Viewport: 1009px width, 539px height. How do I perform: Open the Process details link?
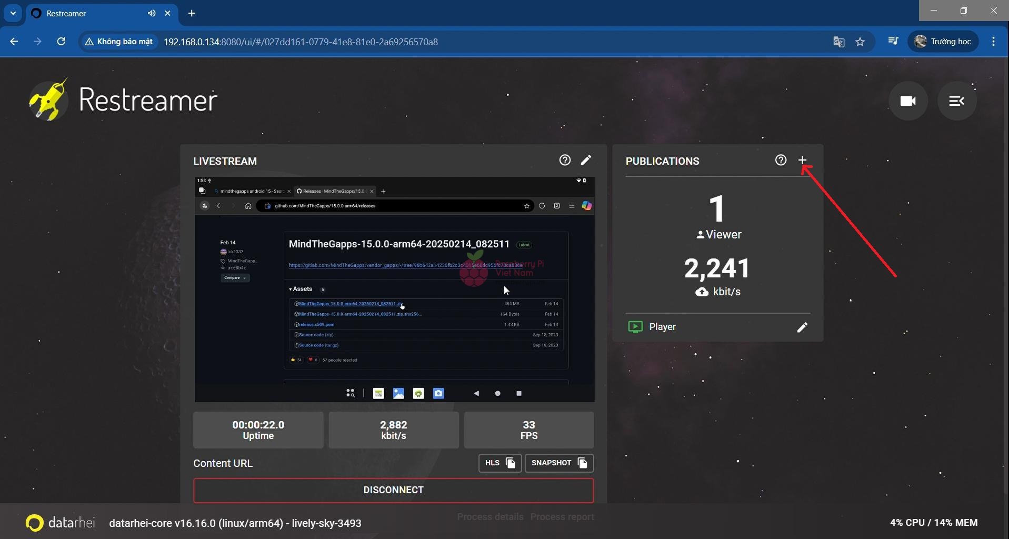pos(490,517)
